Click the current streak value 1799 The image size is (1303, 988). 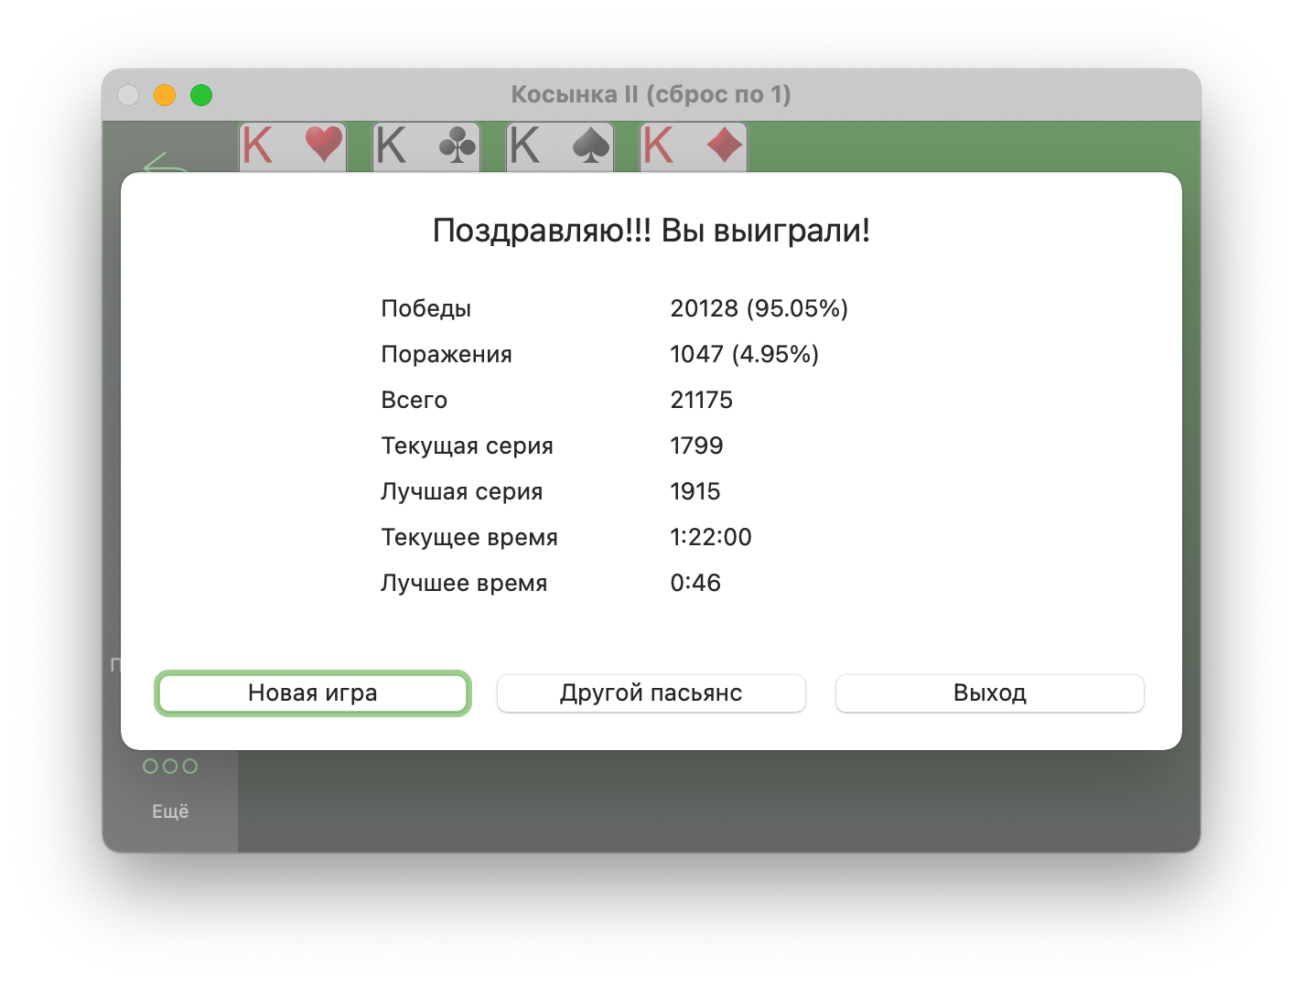[x=696, y=446]
